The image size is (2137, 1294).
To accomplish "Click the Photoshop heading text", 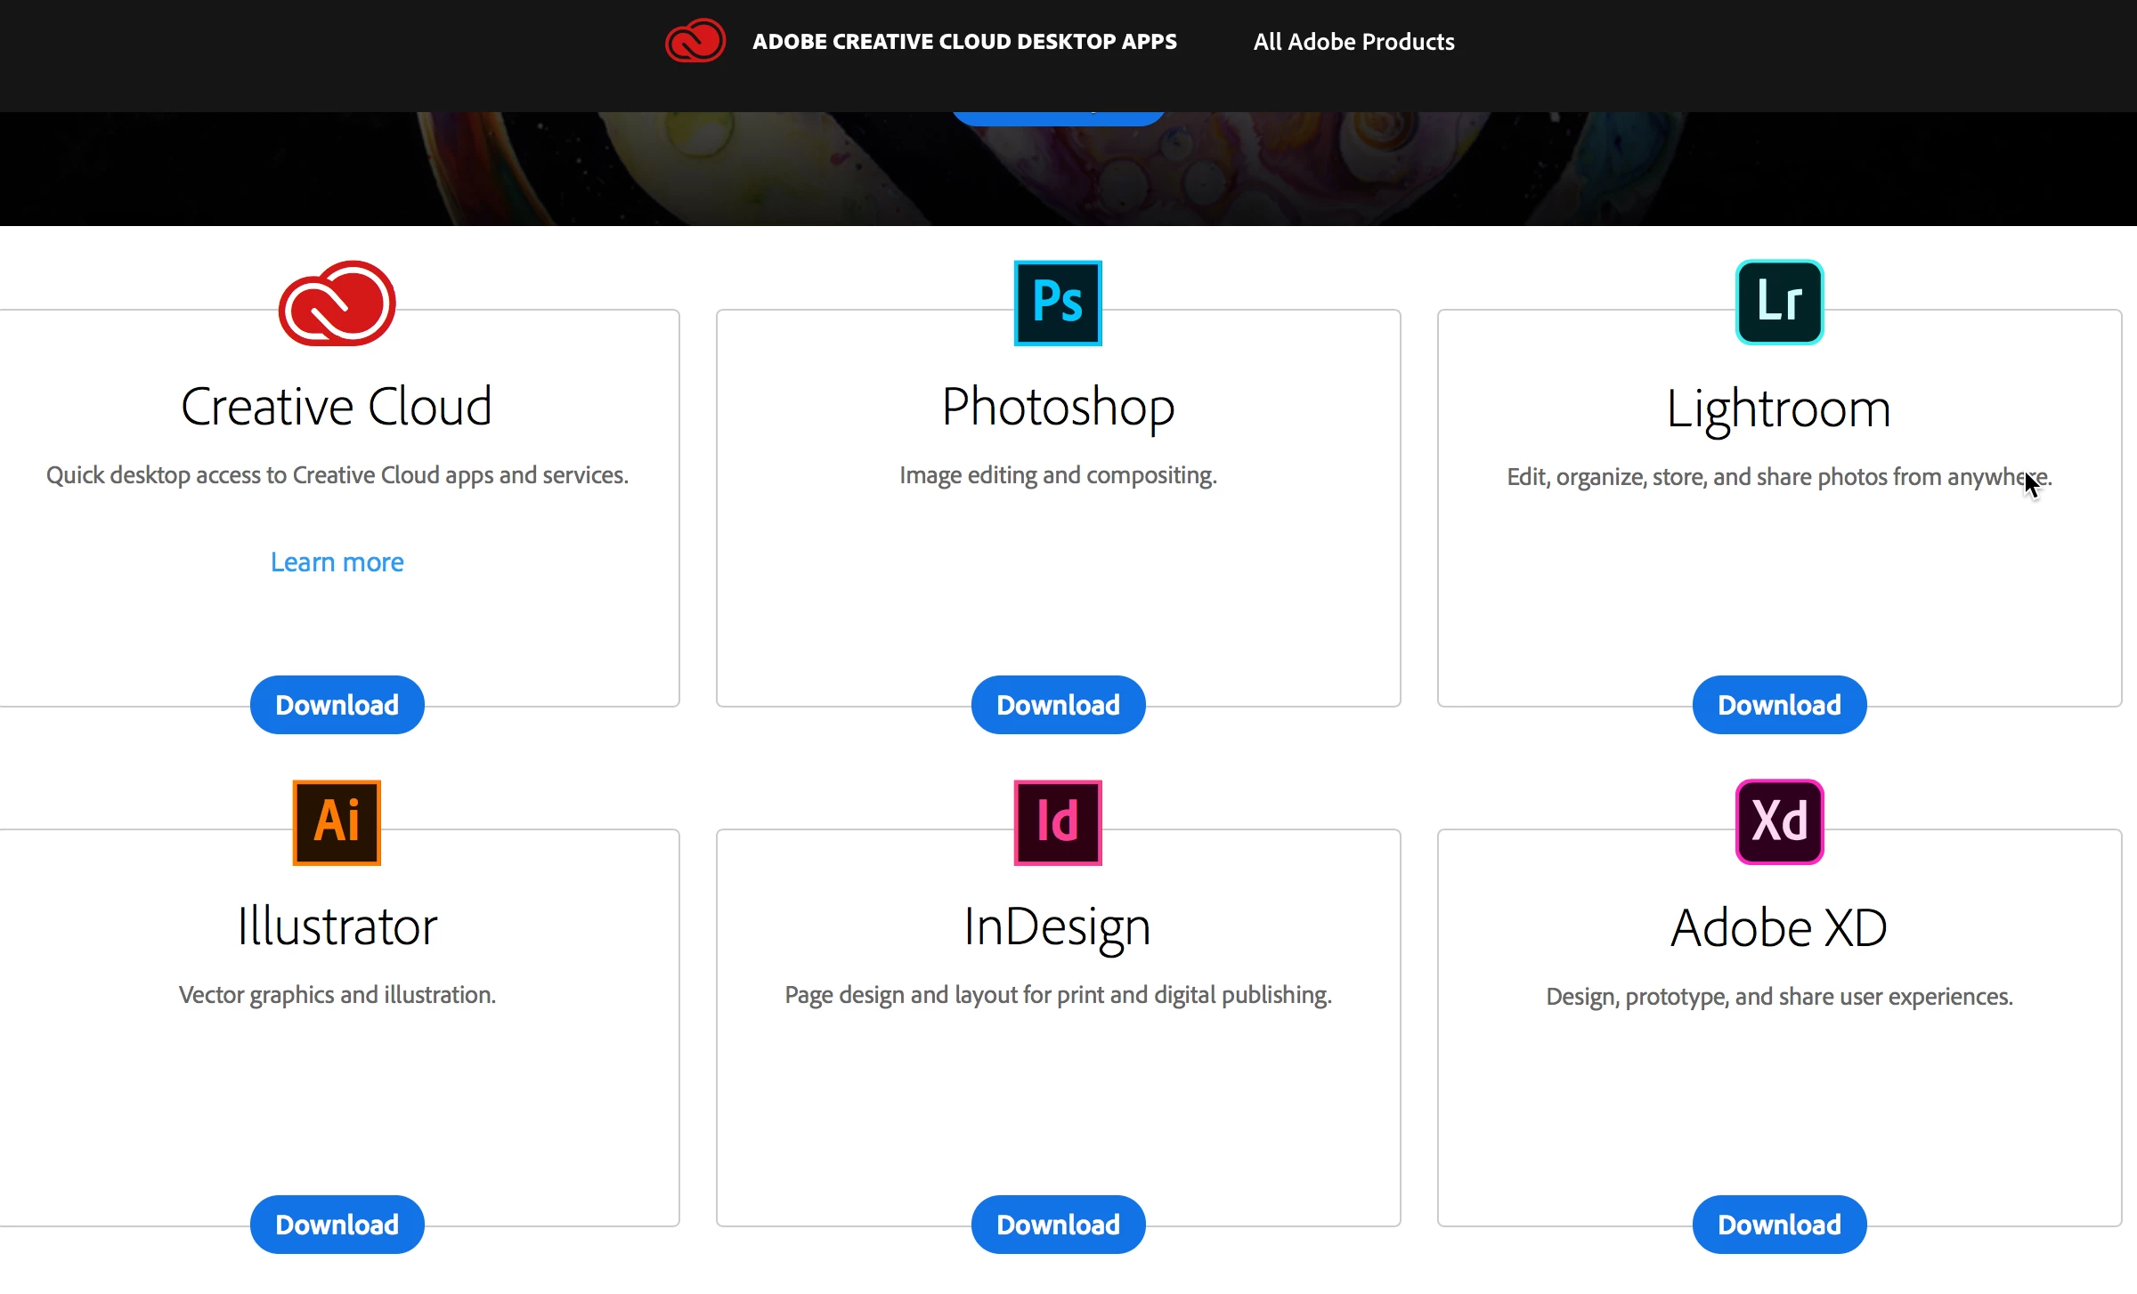I will (x=1058, y=407).
